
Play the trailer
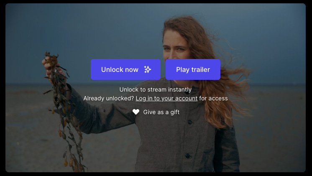click(193, 69)
